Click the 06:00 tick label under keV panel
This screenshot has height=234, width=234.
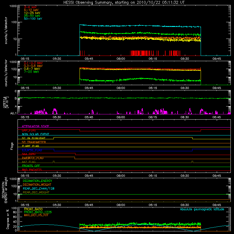click(121, 59)
